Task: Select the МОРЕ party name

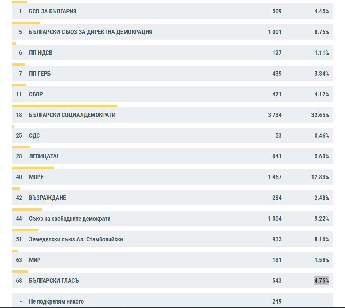Action: (x=36, y=177)
